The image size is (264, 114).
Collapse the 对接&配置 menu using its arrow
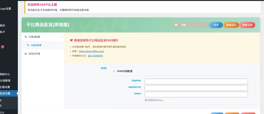coord(62,37)
